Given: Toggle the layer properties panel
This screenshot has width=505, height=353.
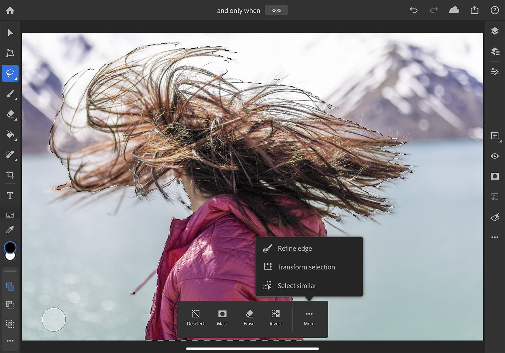Looking at the screenshot, I should (495, 72).
